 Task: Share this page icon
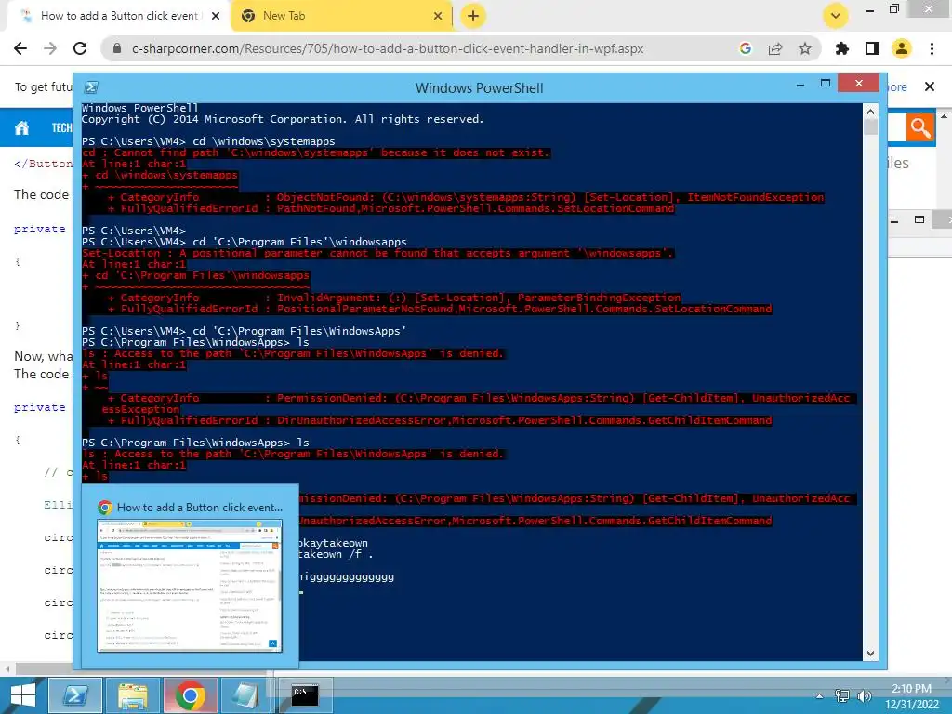coord(775,48)
